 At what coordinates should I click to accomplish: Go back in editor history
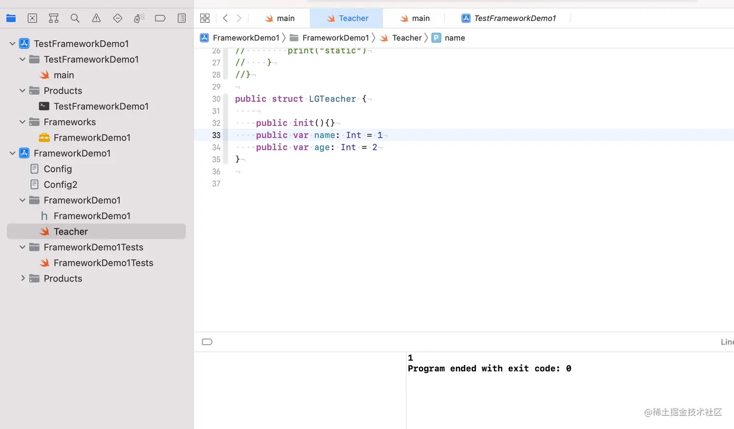225,18
